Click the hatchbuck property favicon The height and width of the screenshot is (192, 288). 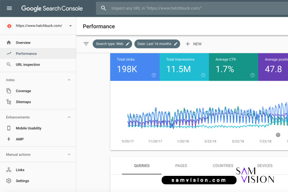click(9, 26)
